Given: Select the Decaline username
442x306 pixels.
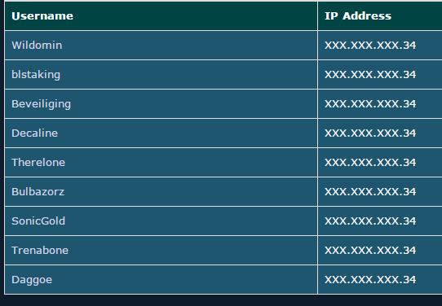Looking at the screenshot, I should [x=35, y=133].
